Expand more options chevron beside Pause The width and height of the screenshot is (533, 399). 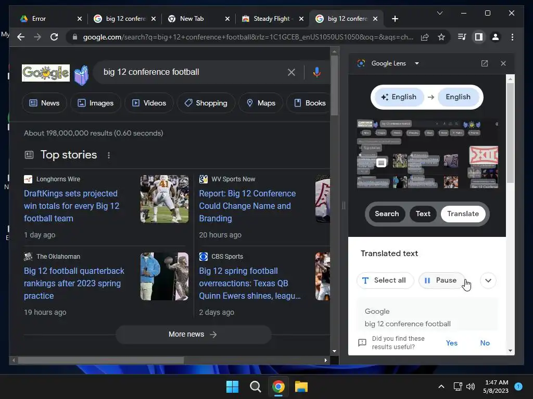pos(488,281)
